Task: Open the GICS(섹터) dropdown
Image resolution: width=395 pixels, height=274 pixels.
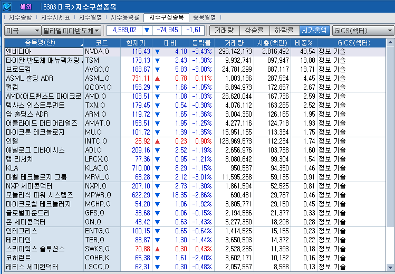Action: coord(363,31)
